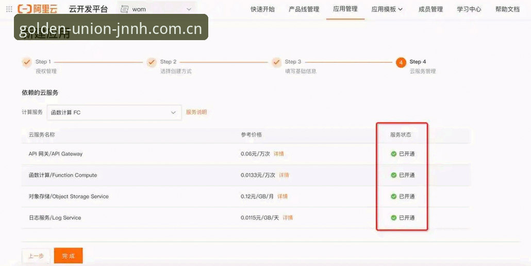Click the 0.06元/万次 price text
The height and width of the screenshot is (266, 531).
tap(255, 154)
